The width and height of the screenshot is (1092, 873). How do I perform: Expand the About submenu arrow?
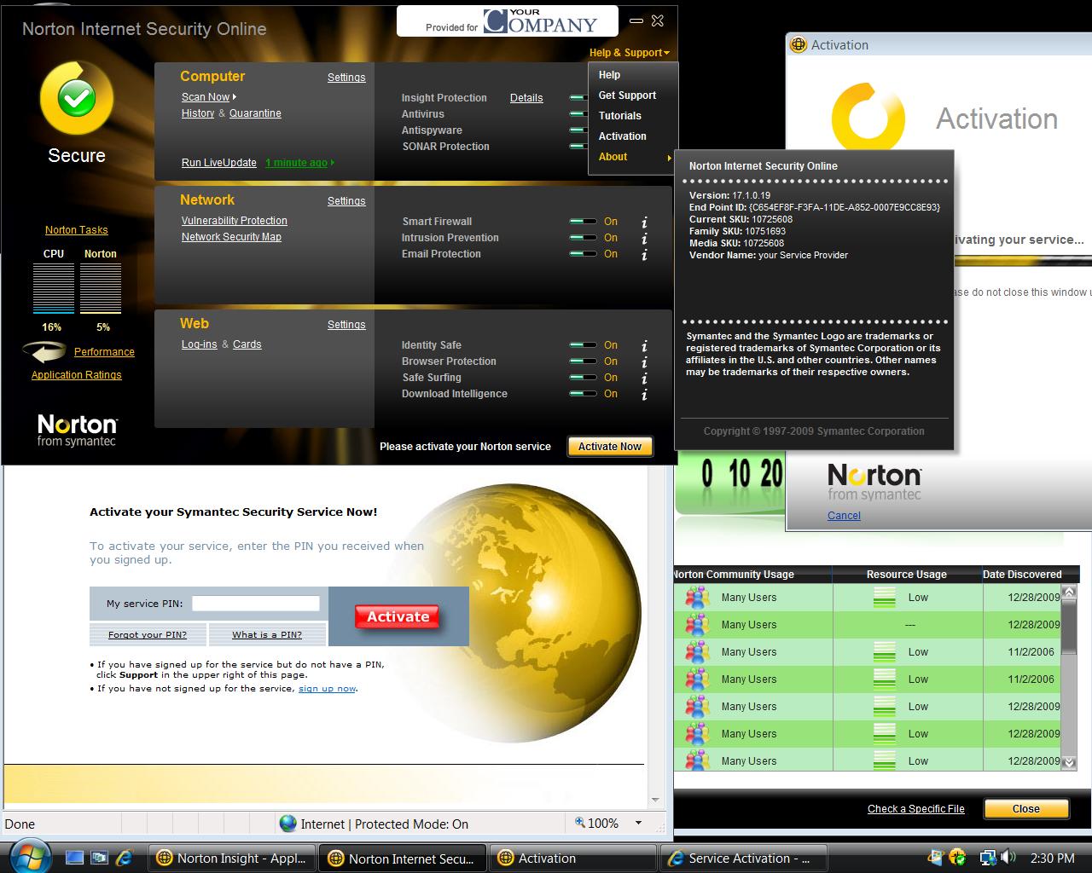pyautogui.click(x=669, y=158)
